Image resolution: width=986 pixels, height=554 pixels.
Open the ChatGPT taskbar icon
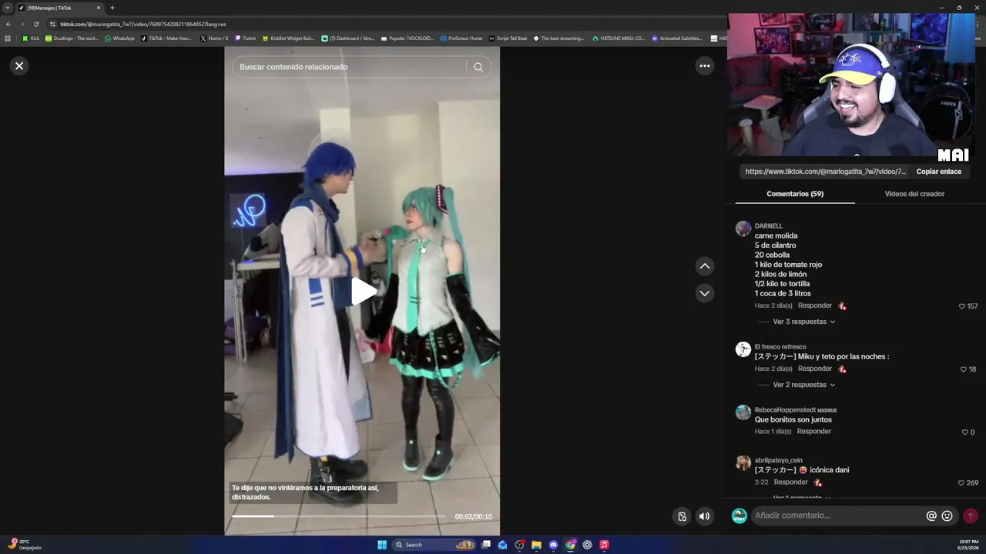click(x=587, y=545)
